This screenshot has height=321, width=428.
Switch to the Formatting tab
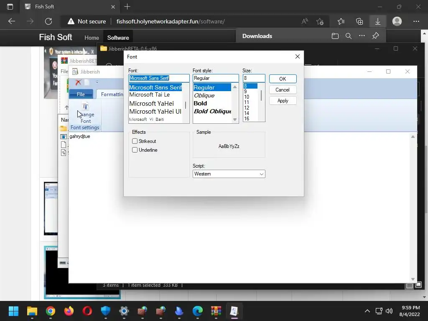pos(112,94)
